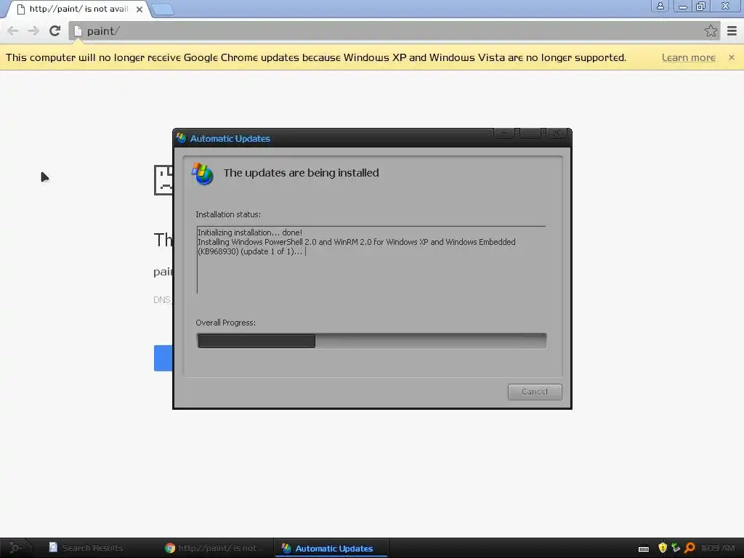Click the taskbar clock
This screenshot has height=558, width=744.
[x=718, y=548]
